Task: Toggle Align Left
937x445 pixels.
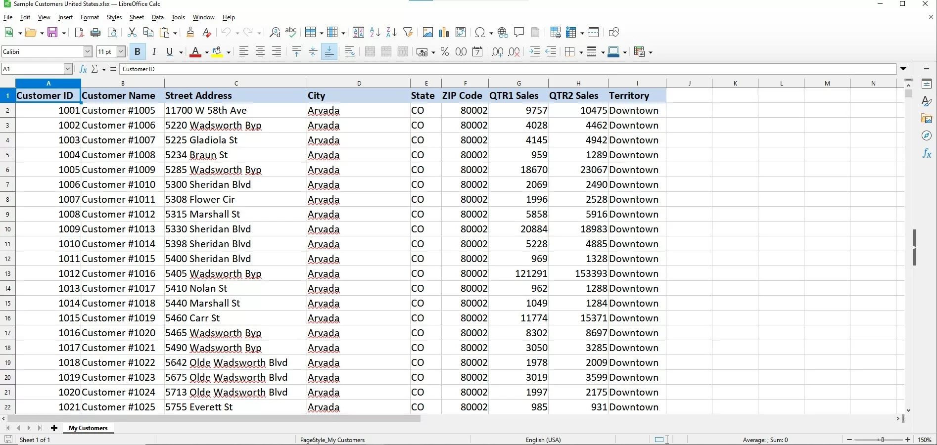Action: (x=243, y=52)
